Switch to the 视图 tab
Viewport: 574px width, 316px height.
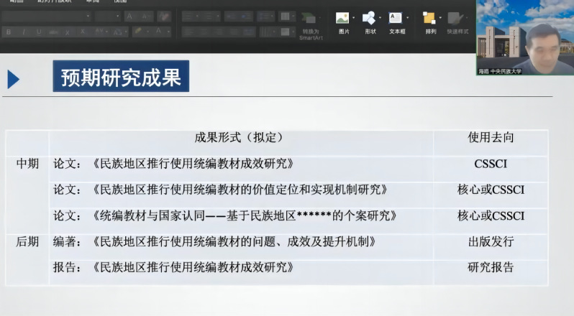(x=120, y=2)
